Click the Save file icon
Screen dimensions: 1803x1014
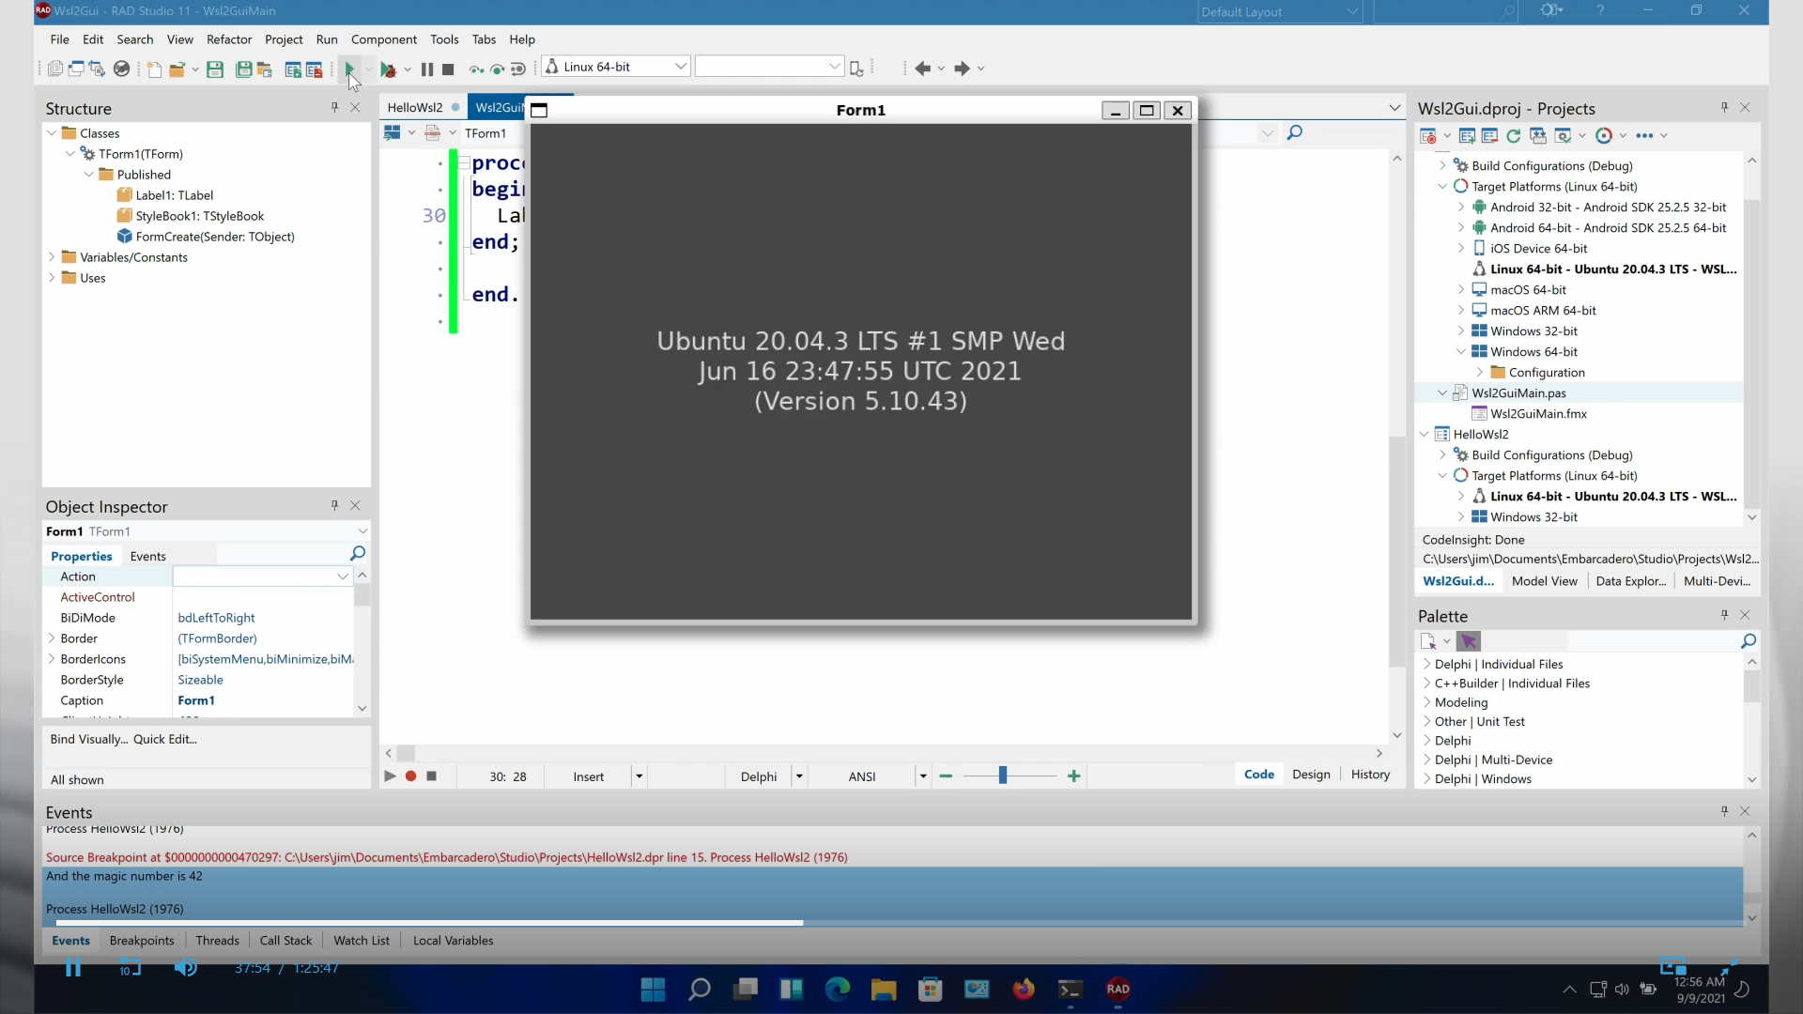(215, 69)
